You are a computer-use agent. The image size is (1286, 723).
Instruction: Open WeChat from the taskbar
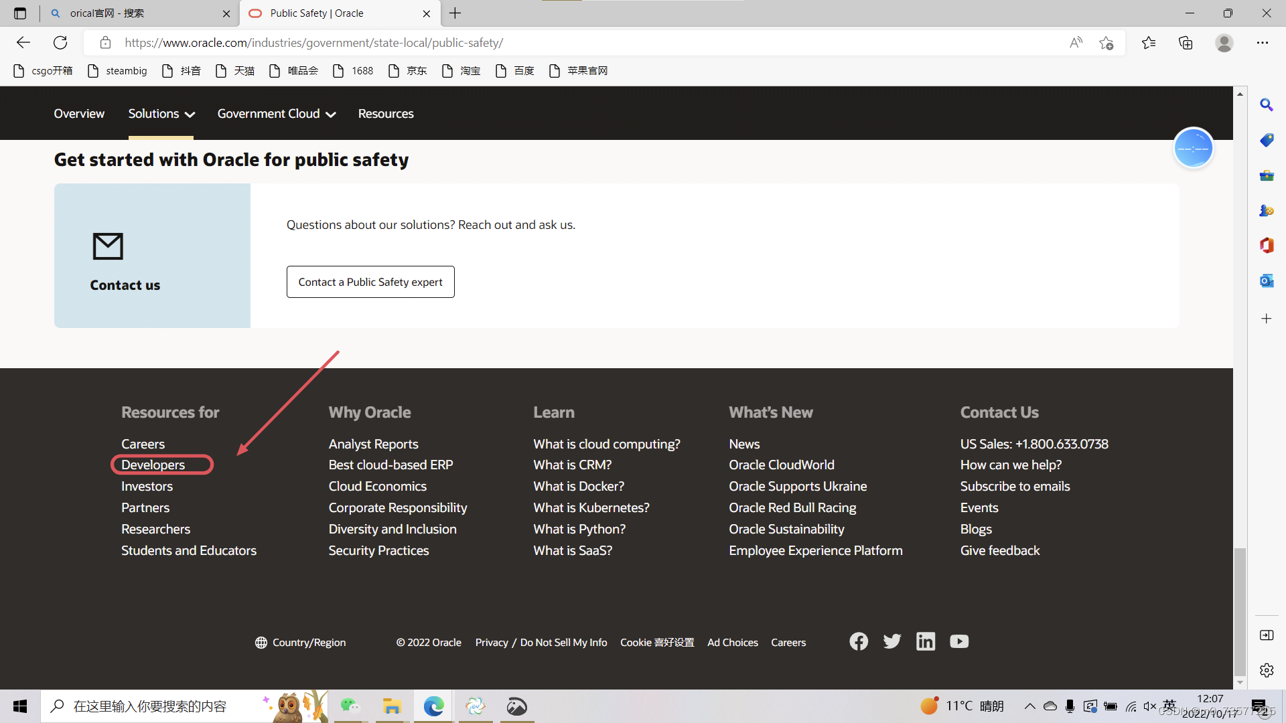(350, 706)
